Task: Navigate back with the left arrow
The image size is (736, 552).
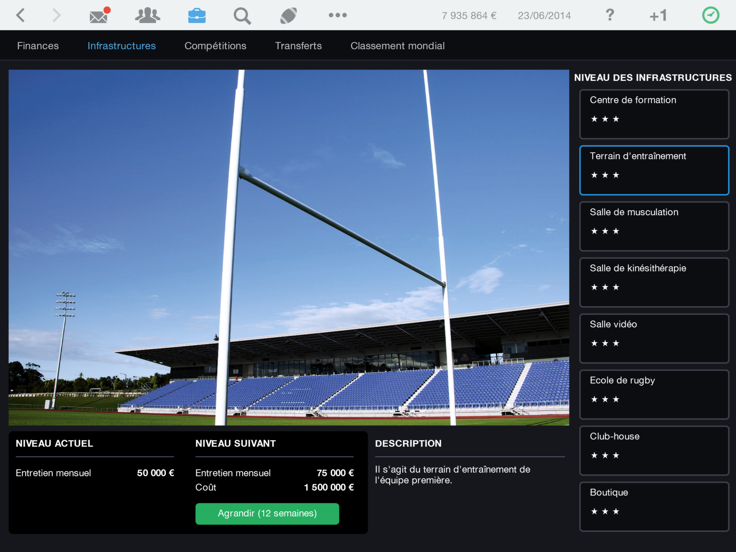Action: pyautogui.click(x=20, y=15)
